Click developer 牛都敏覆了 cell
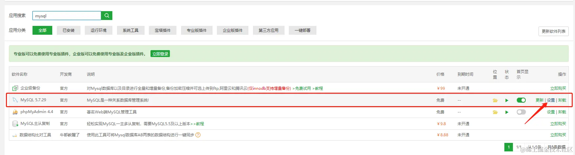The image size is (575, 155). [x=70, y=135]
